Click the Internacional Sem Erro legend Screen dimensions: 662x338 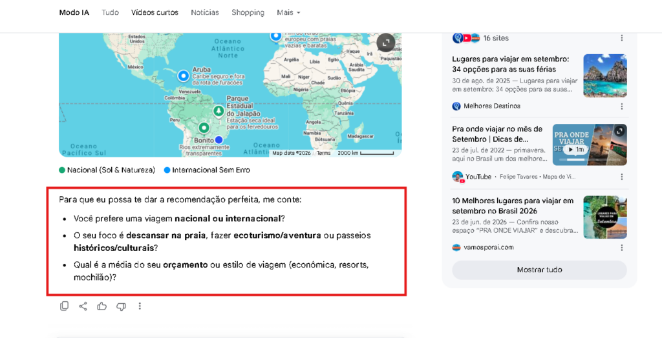point(207,170)
